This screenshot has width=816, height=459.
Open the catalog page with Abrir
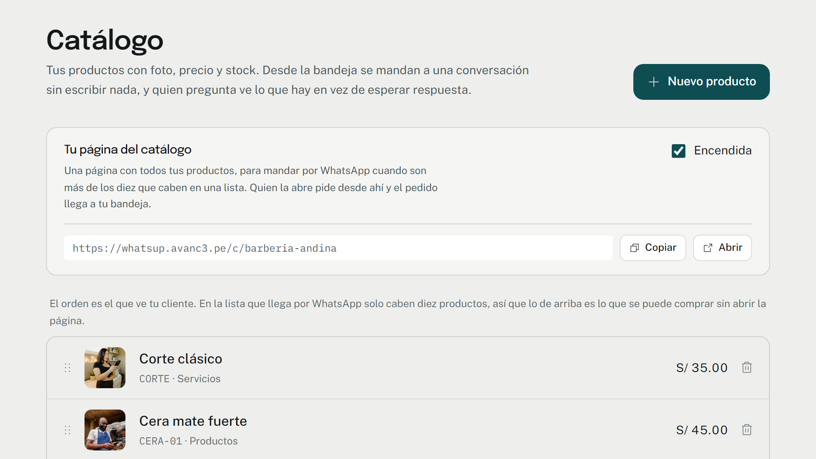722,248
